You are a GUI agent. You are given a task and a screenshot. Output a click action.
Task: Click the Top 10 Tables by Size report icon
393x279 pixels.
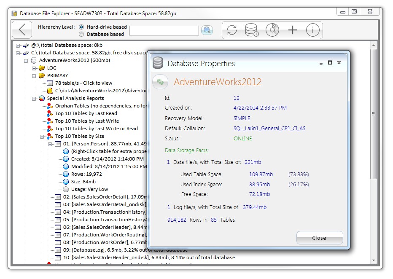coord(50,136)
